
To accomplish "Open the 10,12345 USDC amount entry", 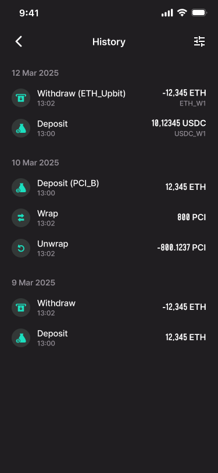I will coord(178,123).
